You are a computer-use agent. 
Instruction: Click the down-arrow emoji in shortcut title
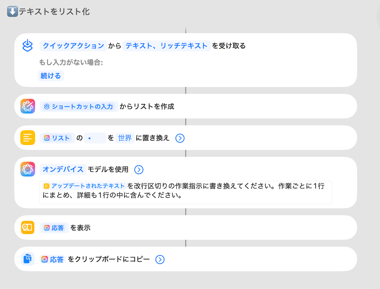click(12, 12)
